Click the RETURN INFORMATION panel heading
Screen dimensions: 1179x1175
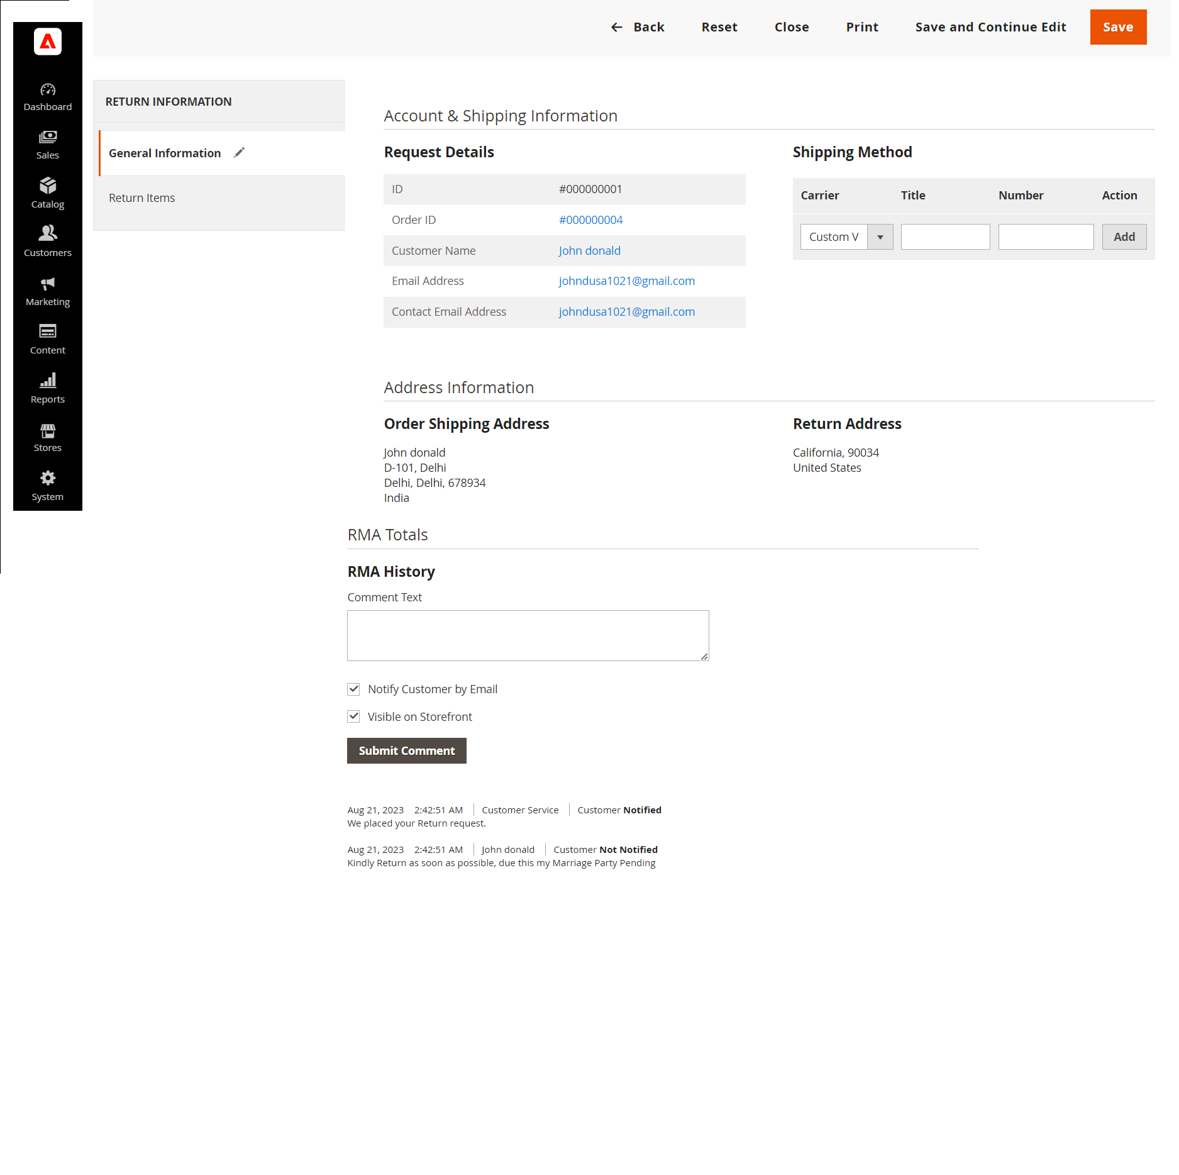(x=169, y=102)
